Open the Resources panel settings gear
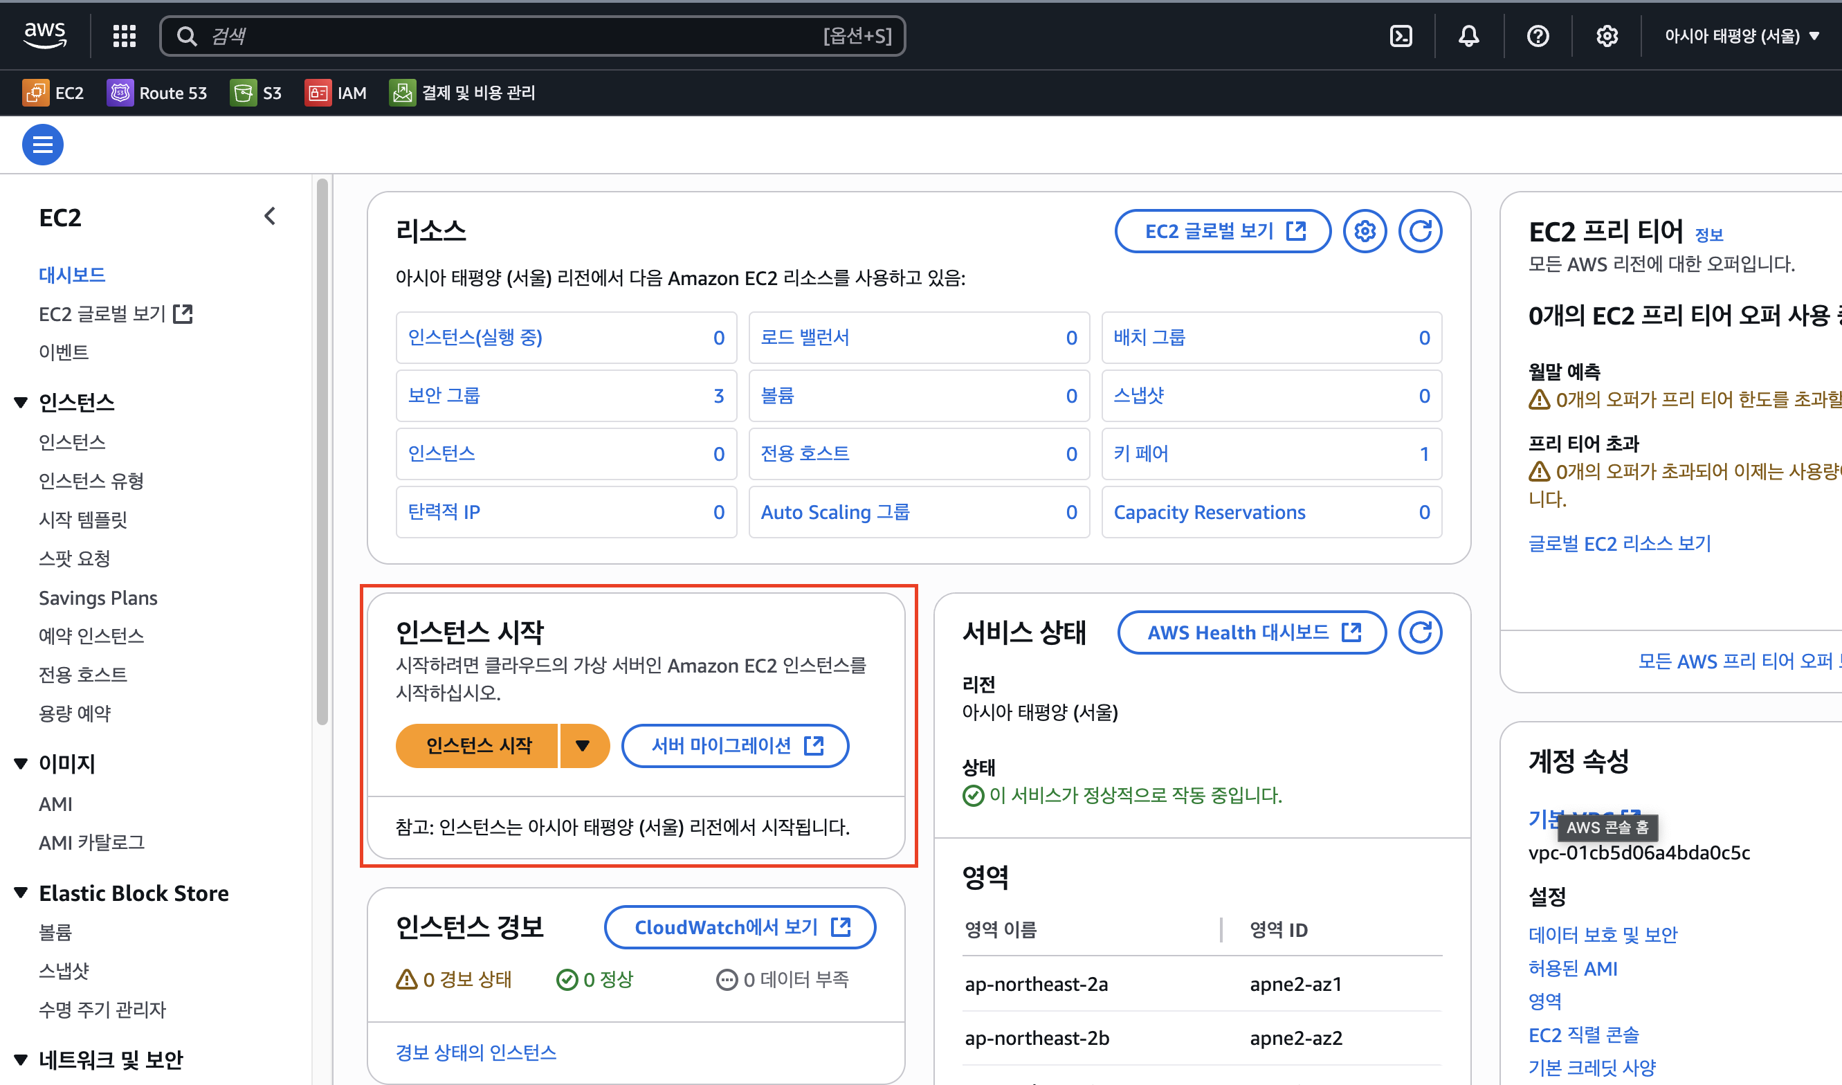Screen dimensions: 1842x1085 tap(1364, 231)
